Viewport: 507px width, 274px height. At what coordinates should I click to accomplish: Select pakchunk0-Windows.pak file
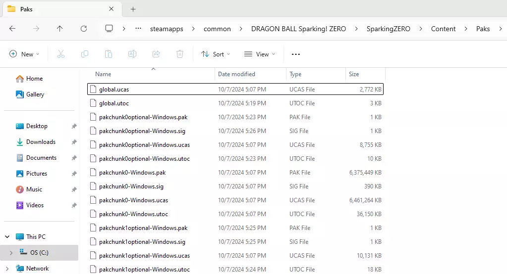(x=235, y=173)
